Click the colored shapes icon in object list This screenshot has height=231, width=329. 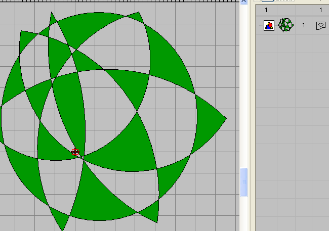[269, 25]
